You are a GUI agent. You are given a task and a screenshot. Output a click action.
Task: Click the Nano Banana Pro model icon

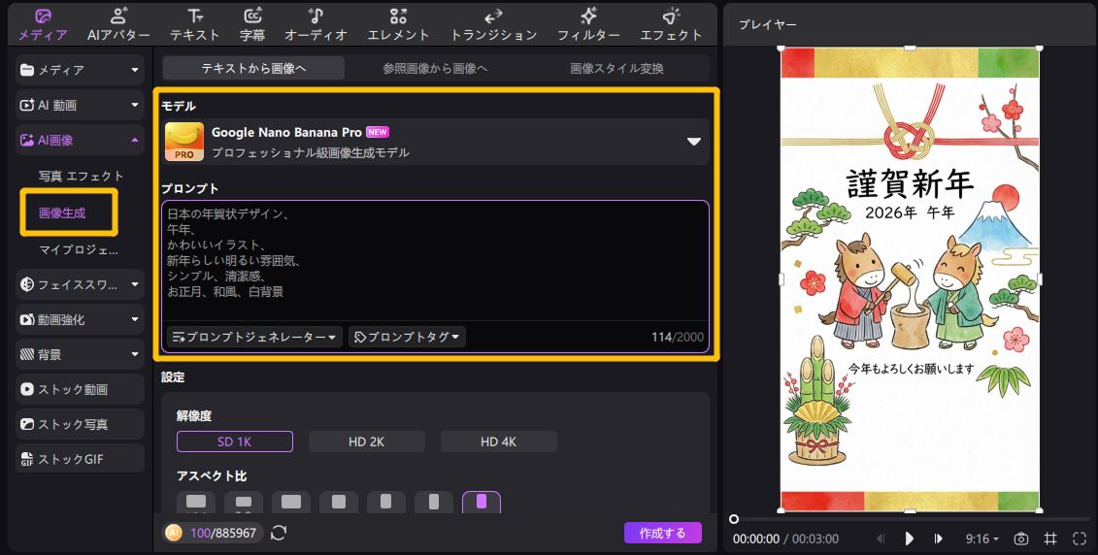click(184, 142)
